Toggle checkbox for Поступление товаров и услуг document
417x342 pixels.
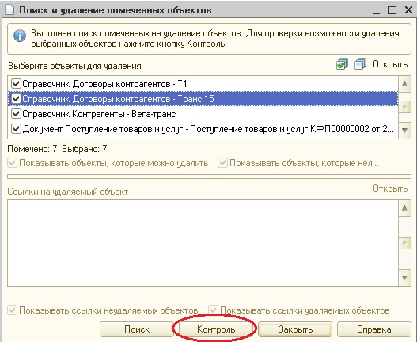tap(16, 129)
